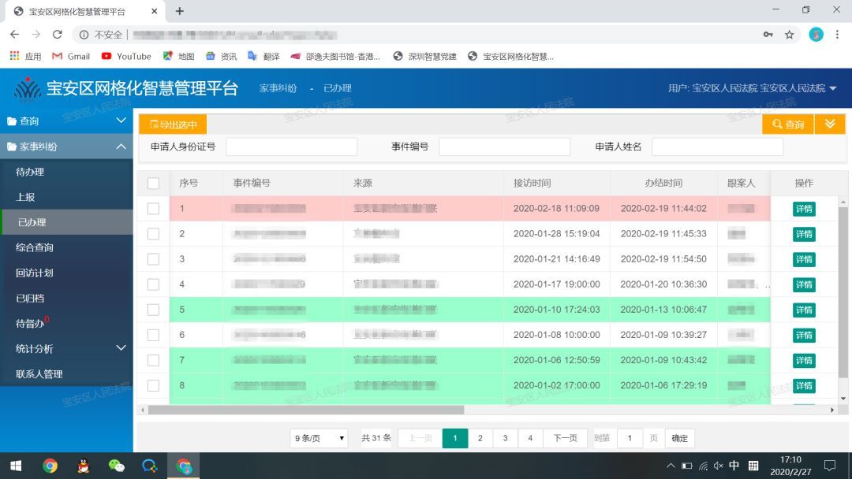Open the 9条/页 page size dropdown
Viewport: 852px width, 479px height.
coord(318,437)
